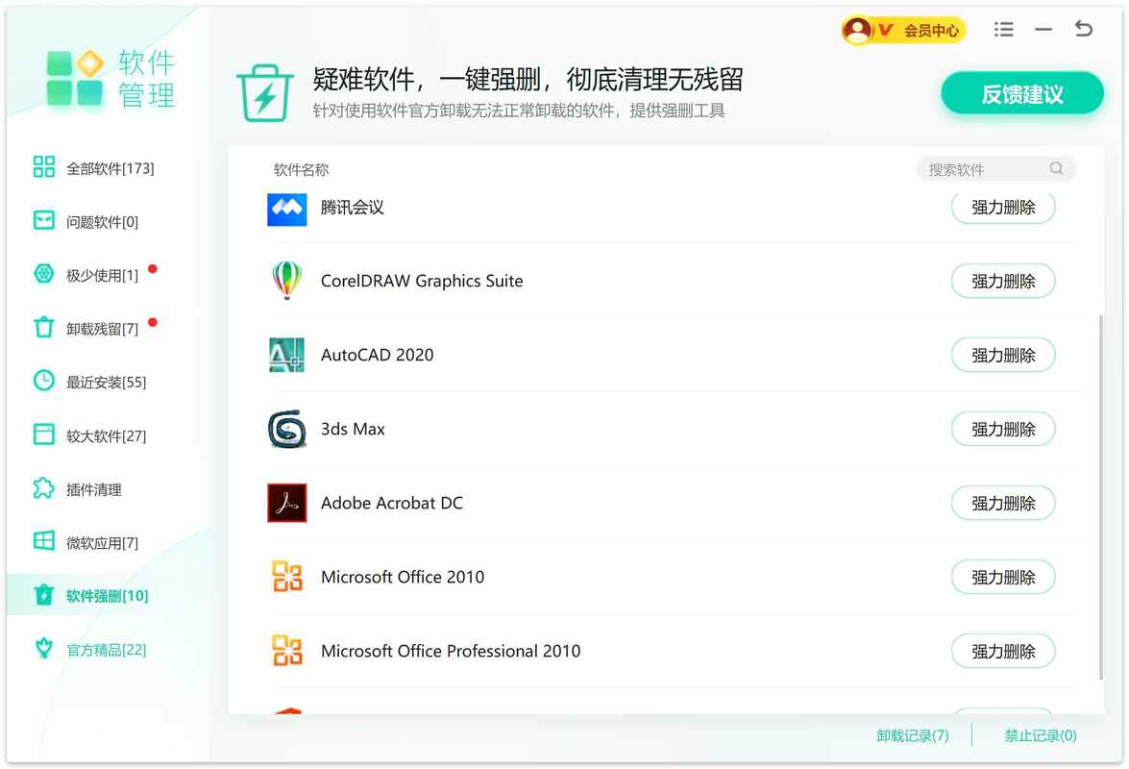
Task: Click the CorelDRAW balloon icon
Action: pyautogui.click(x=286, y=281)
